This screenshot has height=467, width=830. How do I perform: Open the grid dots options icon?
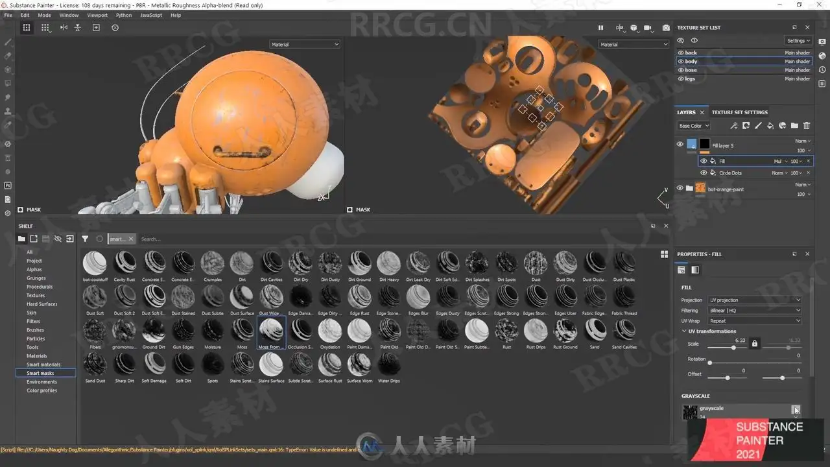pyautogui.click(x=45, y=28)
